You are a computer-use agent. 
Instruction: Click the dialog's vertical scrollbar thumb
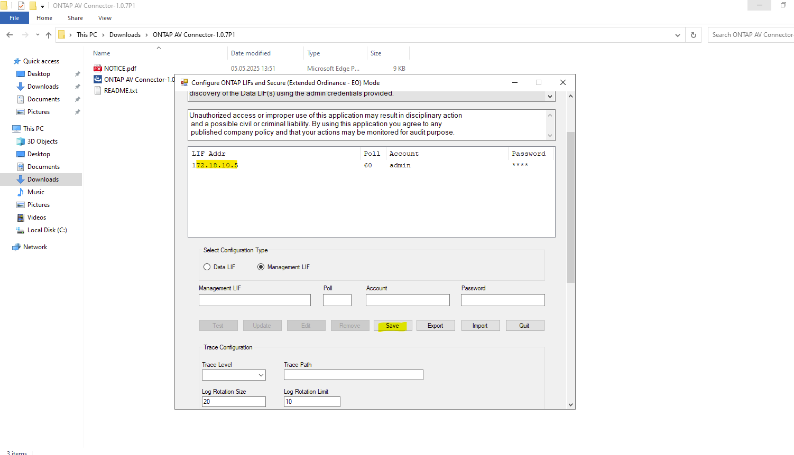tap(570, 206)
